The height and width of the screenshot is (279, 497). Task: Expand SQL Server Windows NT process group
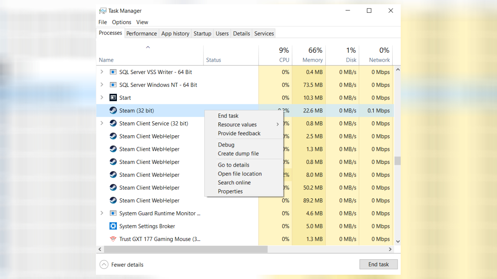coord(102,85)
